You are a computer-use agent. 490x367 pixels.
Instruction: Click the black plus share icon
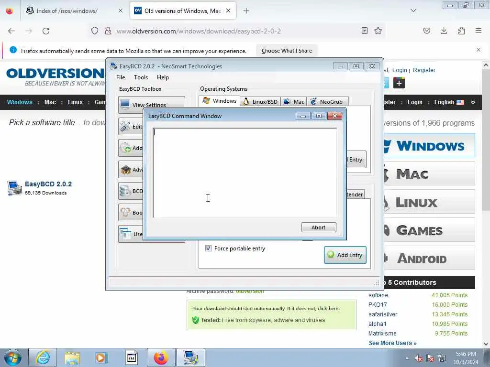pyautogui.click(x=399, y=83)
